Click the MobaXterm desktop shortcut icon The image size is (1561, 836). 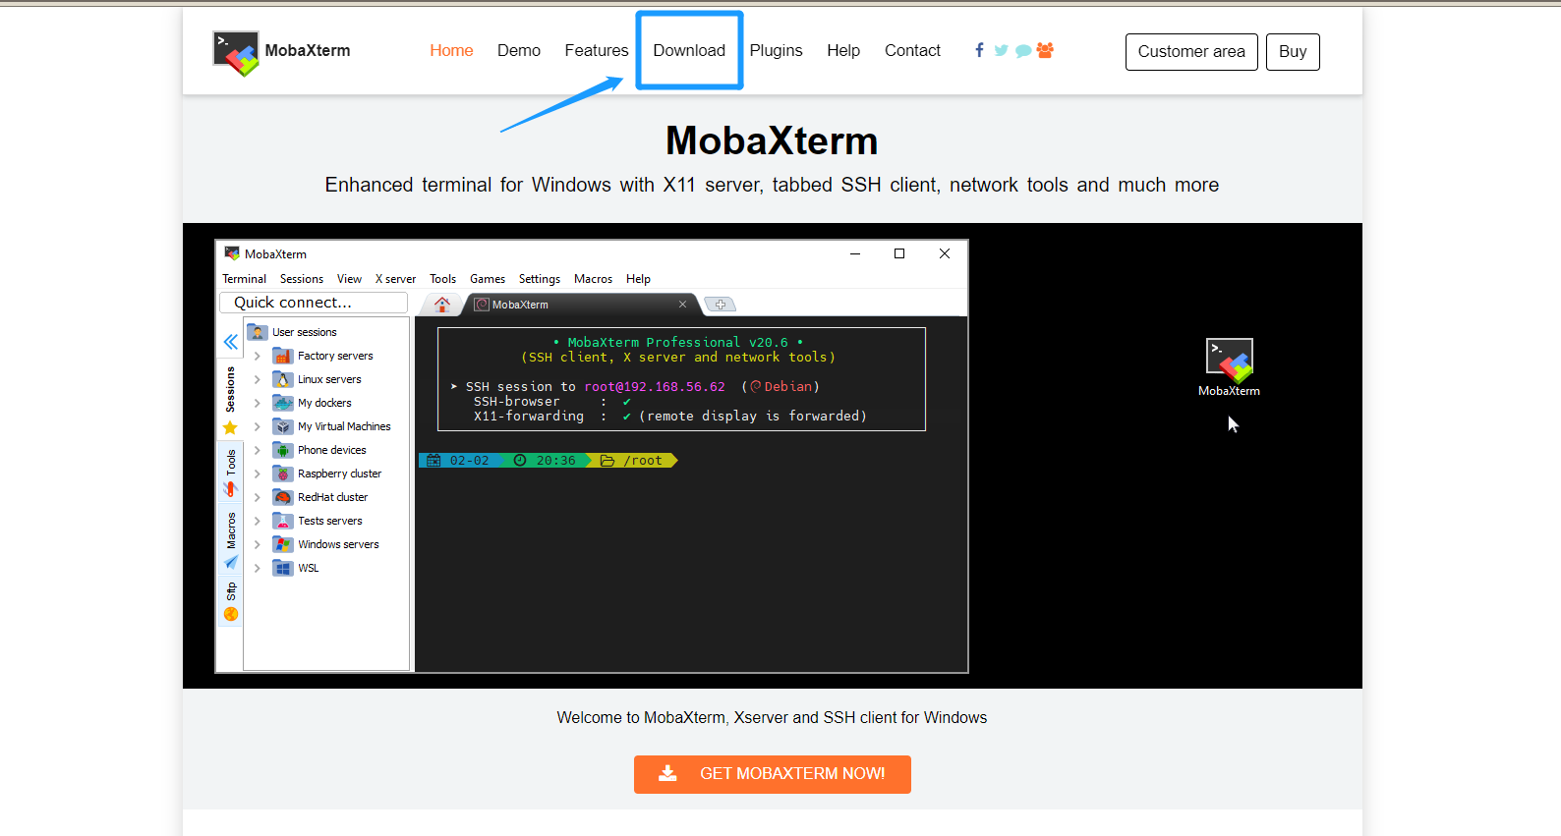click(x=1229, y=361)
